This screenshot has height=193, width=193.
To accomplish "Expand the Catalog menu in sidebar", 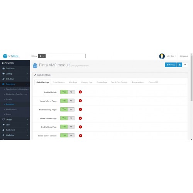I will [x=15, y=74].
